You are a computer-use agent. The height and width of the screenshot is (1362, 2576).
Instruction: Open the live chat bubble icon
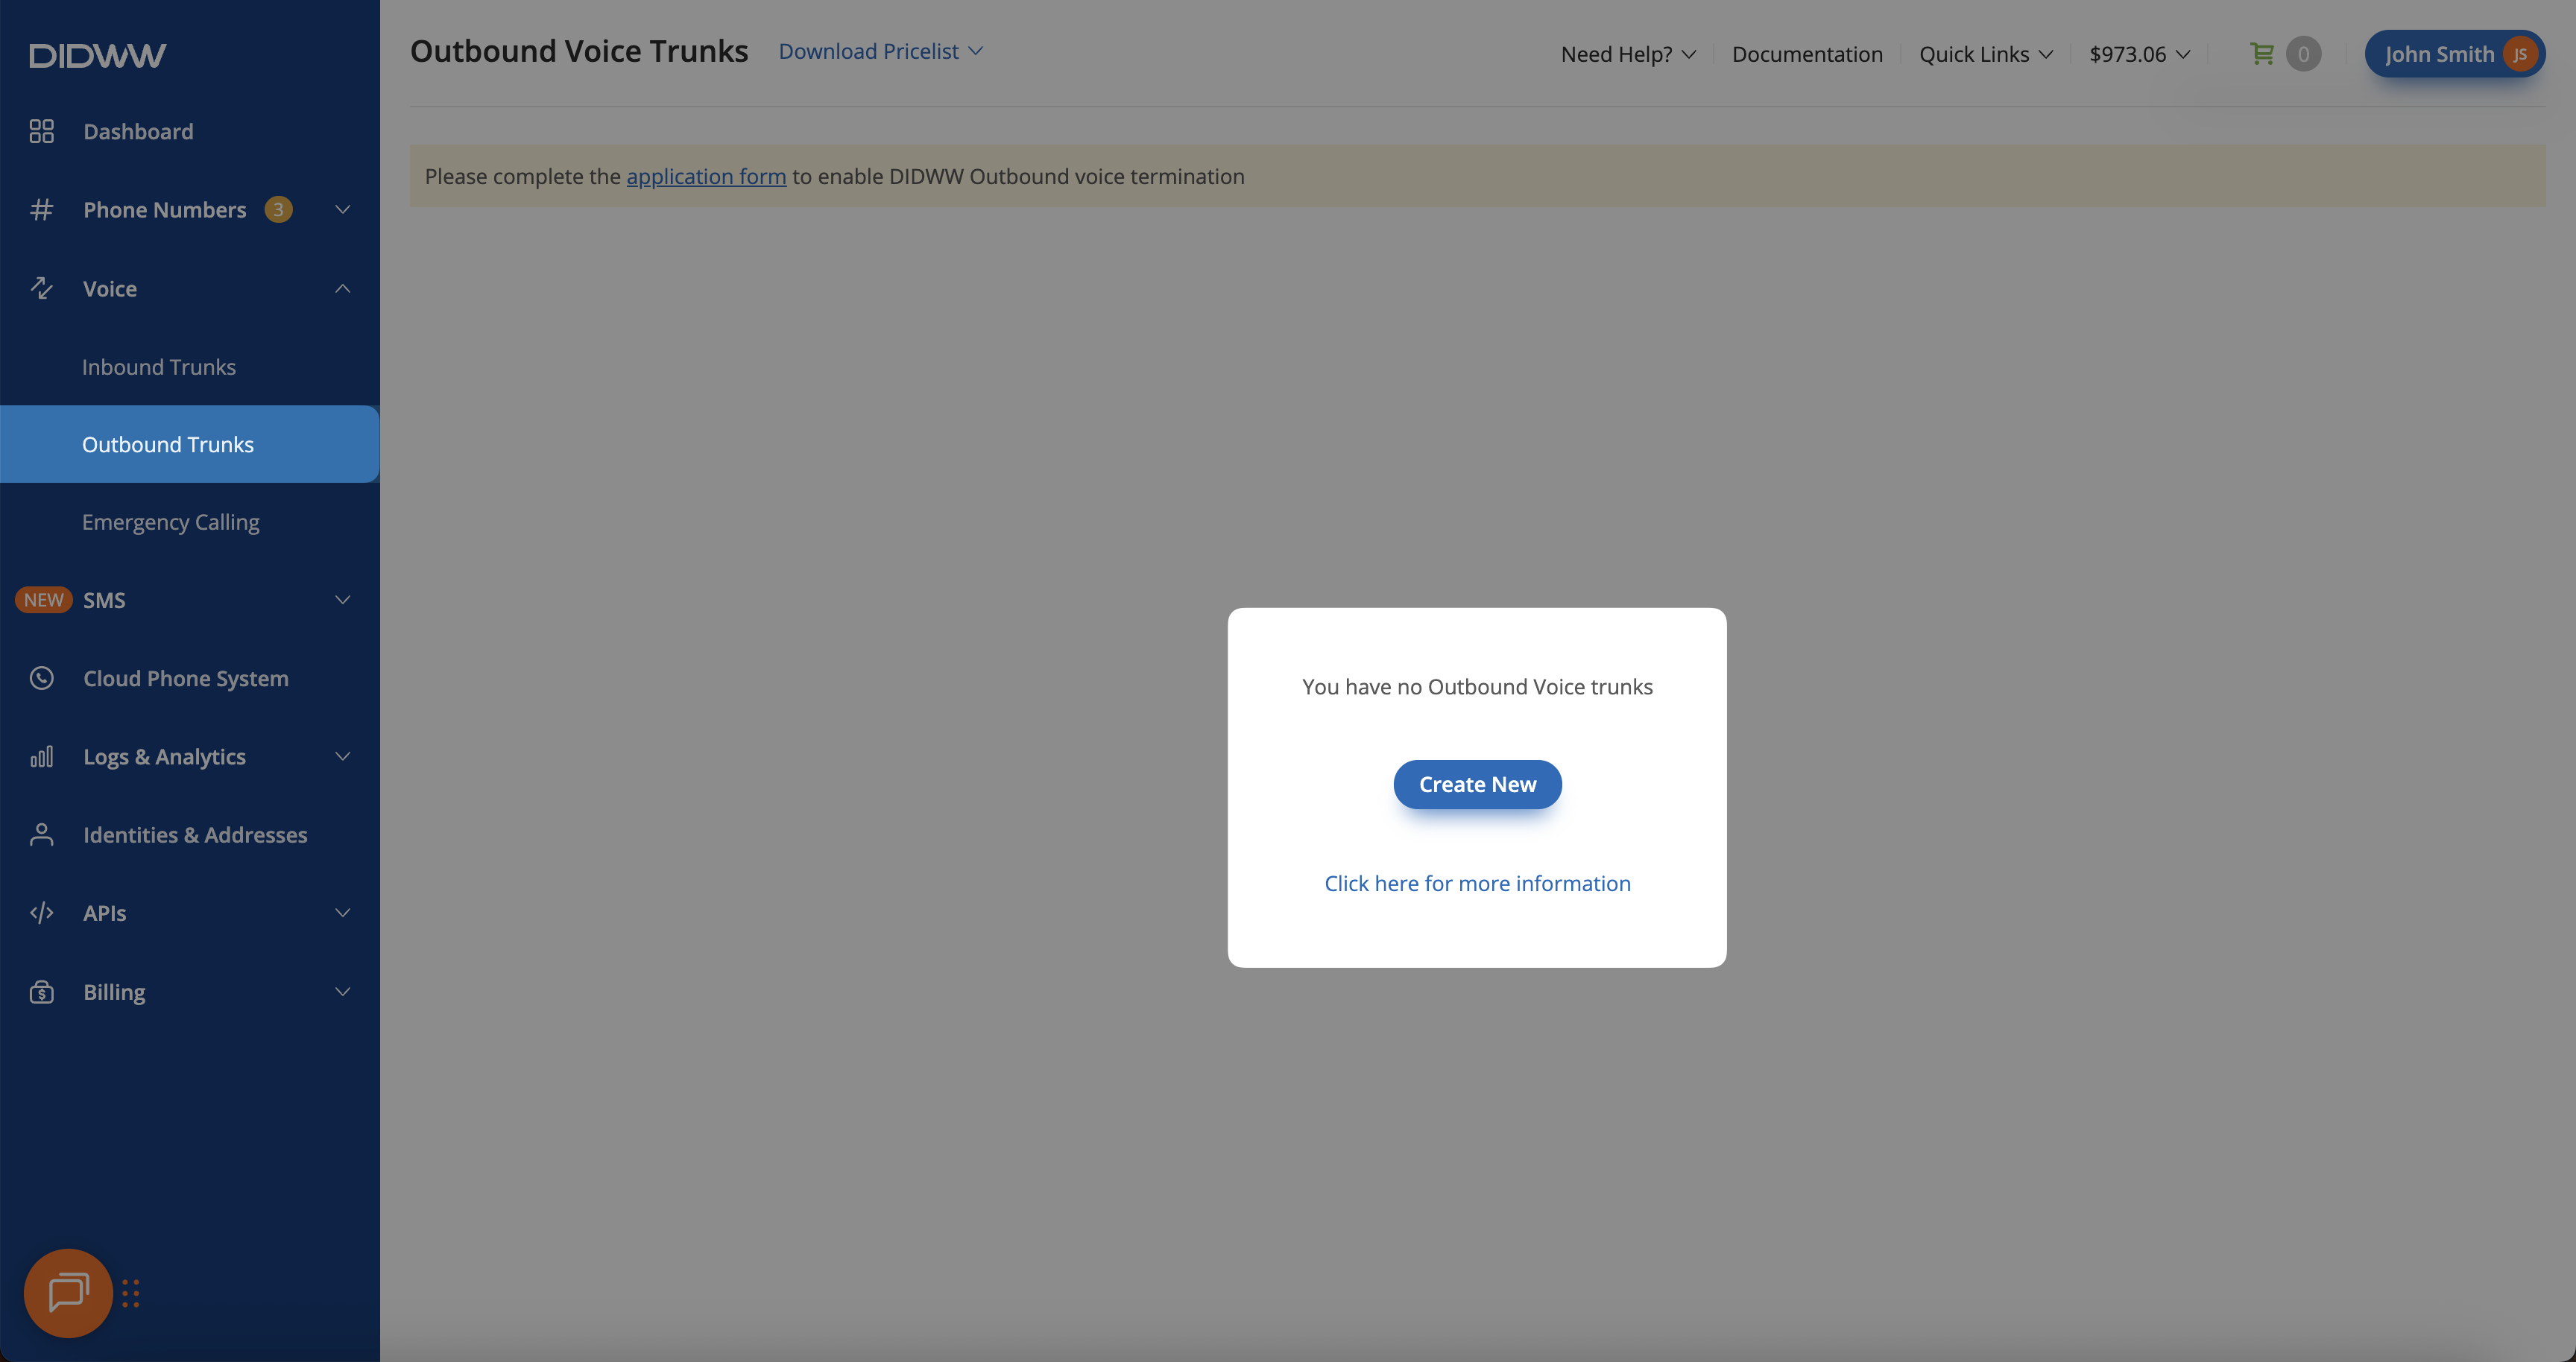68,1292
